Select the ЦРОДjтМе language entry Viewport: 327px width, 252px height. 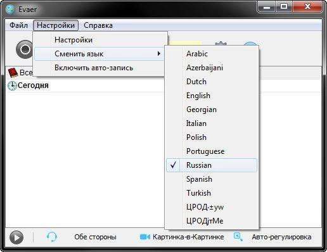(x=212, y=221)
